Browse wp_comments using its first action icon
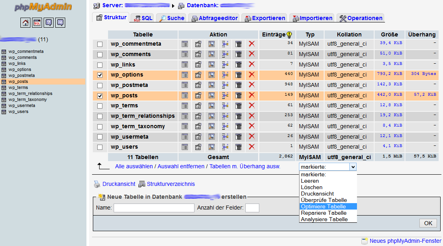The height and width of the screenshot is (246, 443). [185, 54]
